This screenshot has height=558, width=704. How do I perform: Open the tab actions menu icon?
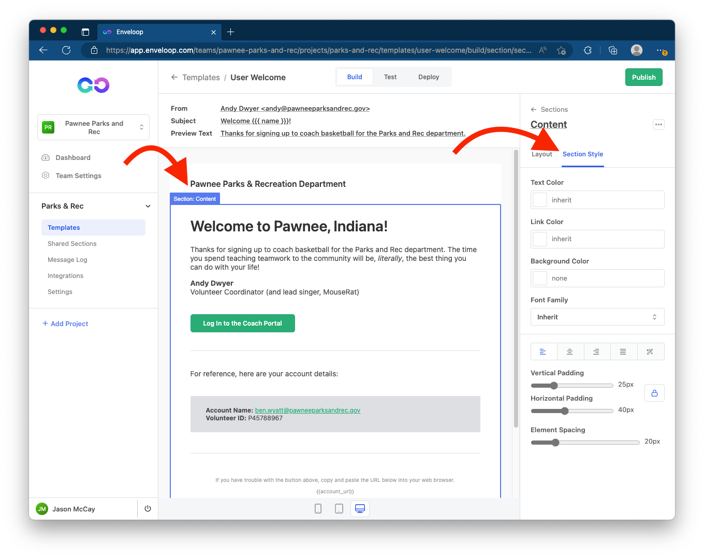click(85, 32)
